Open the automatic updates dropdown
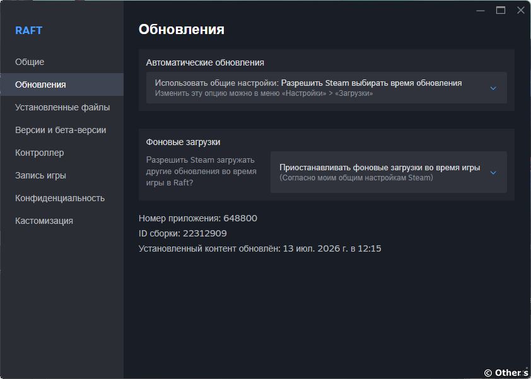Image resolution: width=531 pixels, height=379 pixels. click(x=327, y=88)
